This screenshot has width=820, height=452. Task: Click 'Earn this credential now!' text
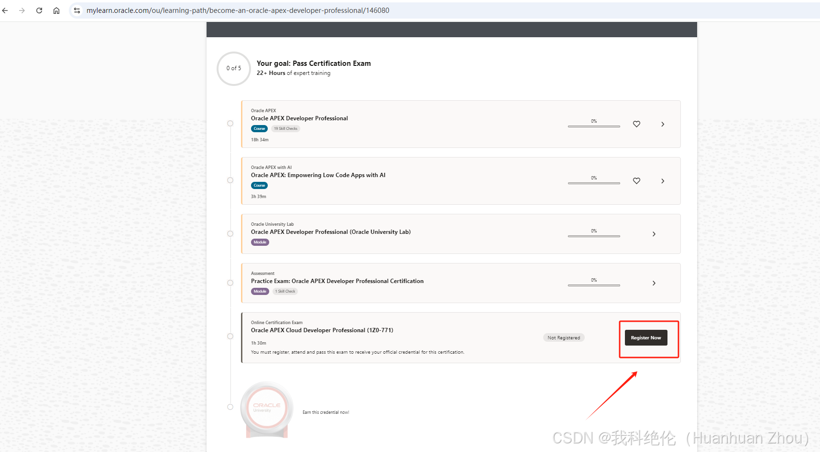tap(326, 412)
